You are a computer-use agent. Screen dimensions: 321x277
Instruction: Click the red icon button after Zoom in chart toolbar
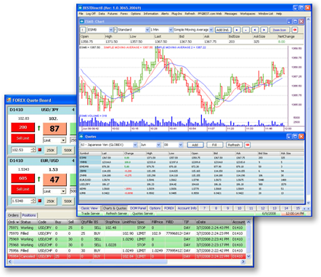pos(295,30)
